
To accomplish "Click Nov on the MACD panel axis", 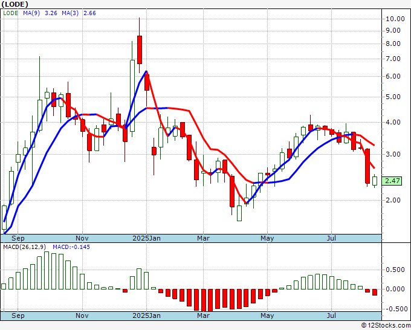I will (x=82, y=315).
